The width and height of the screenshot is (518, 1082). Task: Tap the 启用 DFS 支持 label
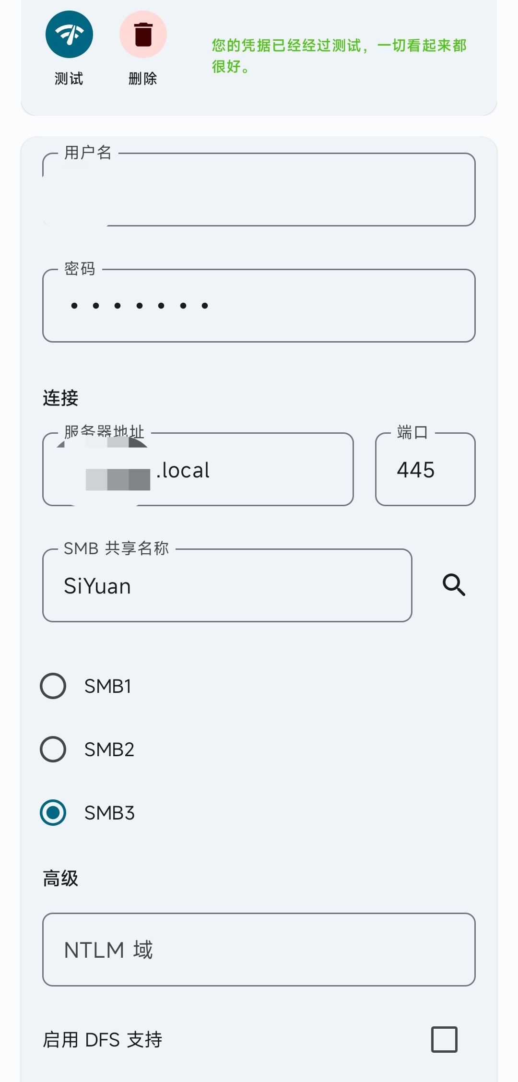click(x=103, y=1040)
